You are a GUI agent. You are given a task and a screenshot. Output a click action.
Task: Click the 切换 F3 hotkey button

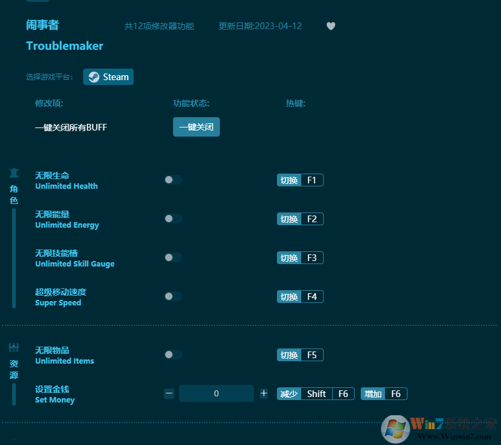pos(300,257)
